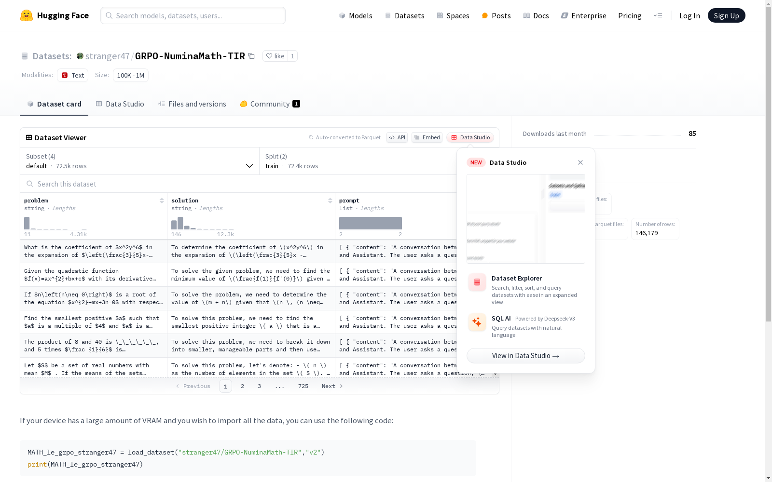The width and height of the screenshot is (772, 482).
Task: Click the 100K - 1M size tag
Action: (131, 75)
